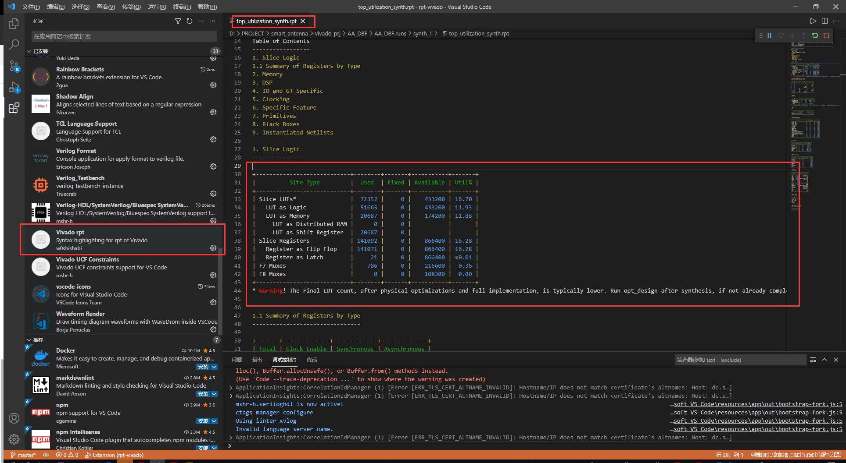Open errors and warnings count in status bar

pos(67,455)
